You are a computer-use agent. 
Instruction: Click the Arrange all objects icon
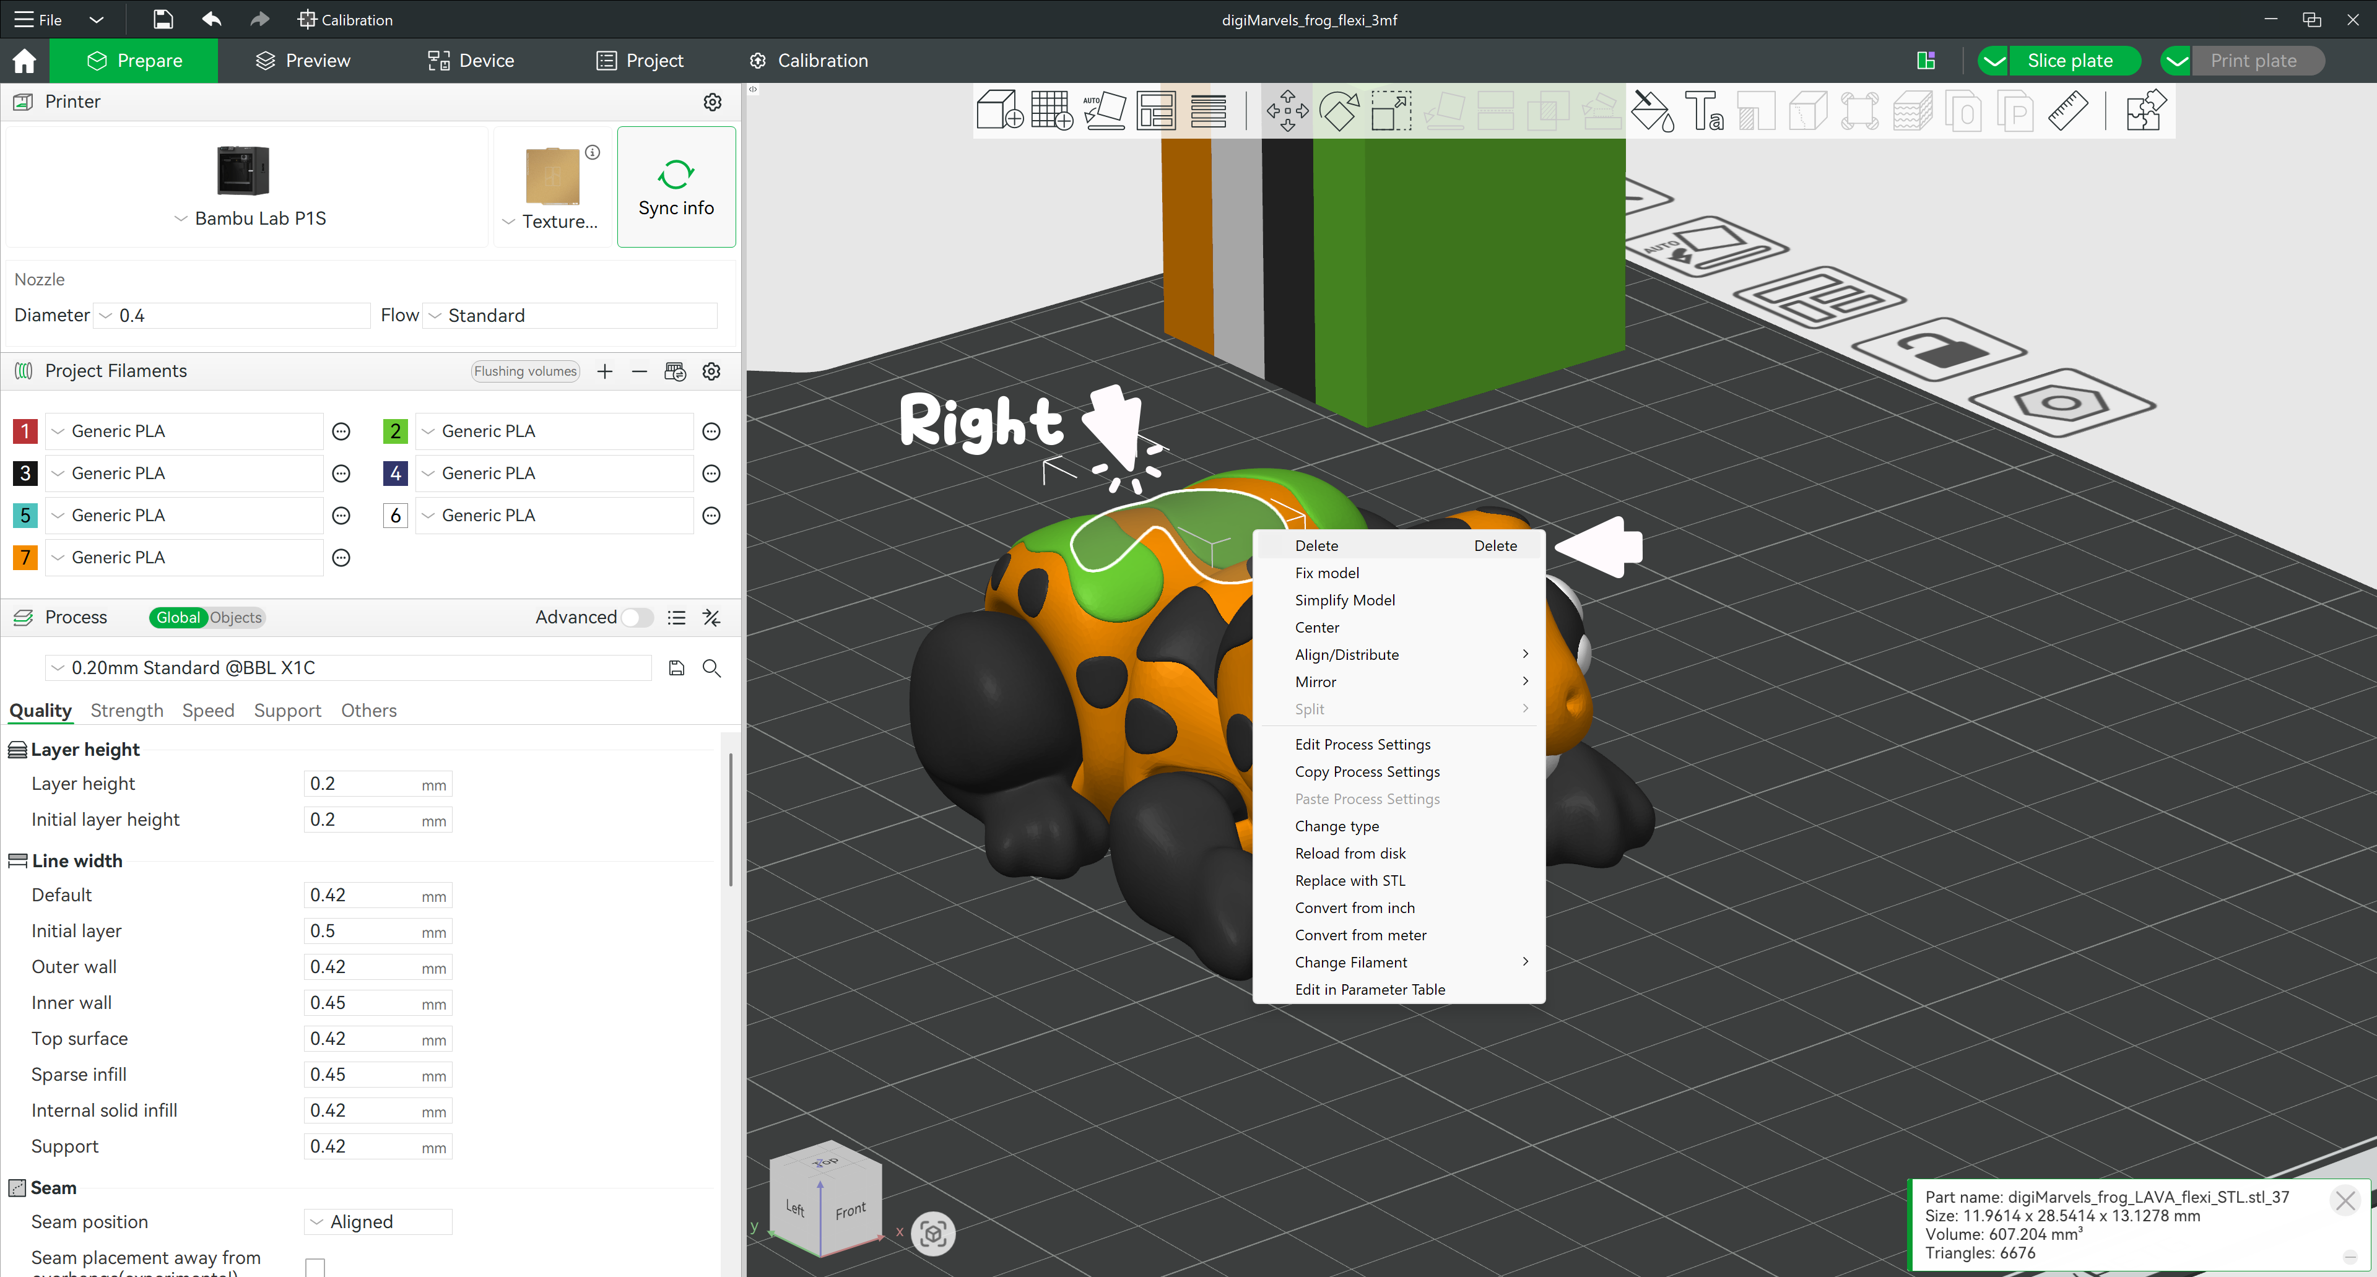pyautogui.click(x=1156, y=111)
